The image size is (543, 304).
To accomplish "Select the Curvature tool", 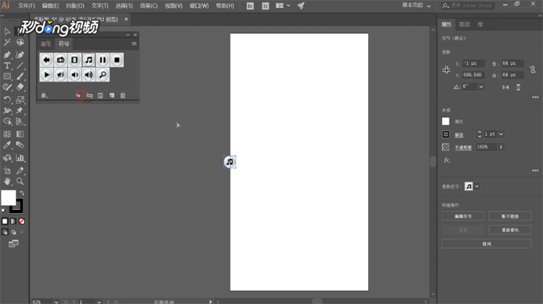I will coord(20,55).
